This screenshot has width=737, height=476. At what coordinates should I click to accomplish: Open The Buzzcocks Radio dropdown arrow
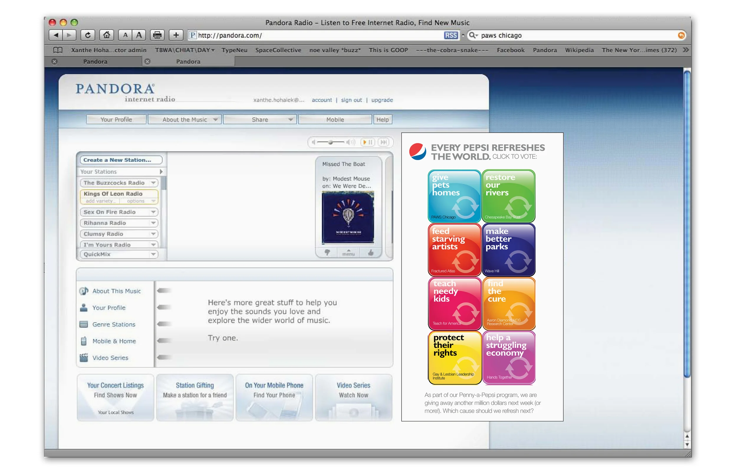(153, 183)
